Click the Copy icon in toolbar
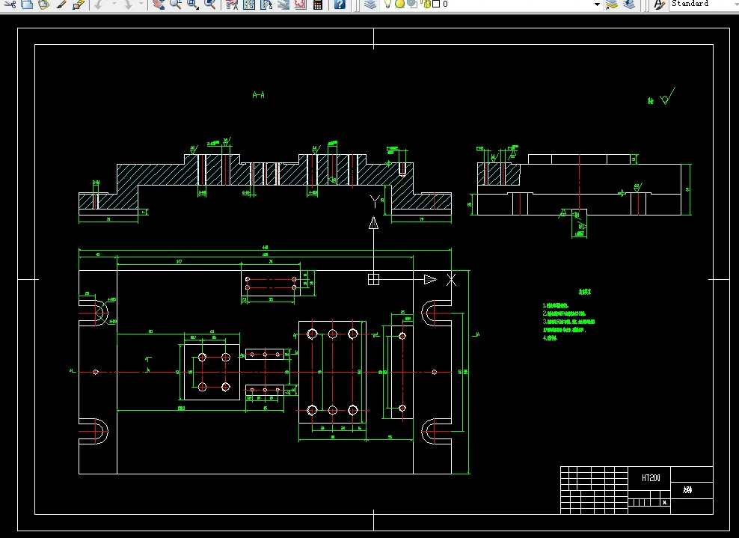 point(28,4)
